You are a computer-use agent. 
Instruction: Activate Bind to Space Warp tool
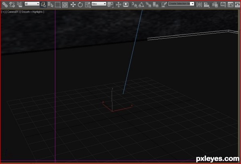tap(19, 4)
